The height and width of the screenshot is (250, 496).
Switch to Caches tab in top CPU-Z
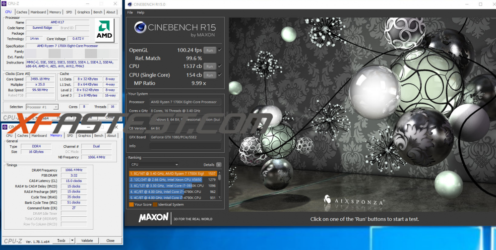(x=22, y=12)
